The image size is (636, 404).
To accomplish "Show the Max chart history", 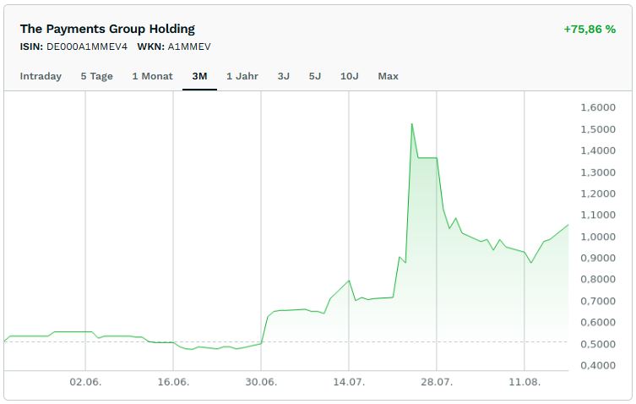I will pos(389,76).
